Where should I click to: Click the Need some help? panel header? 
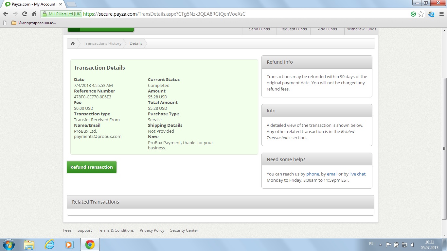[317, 159]
